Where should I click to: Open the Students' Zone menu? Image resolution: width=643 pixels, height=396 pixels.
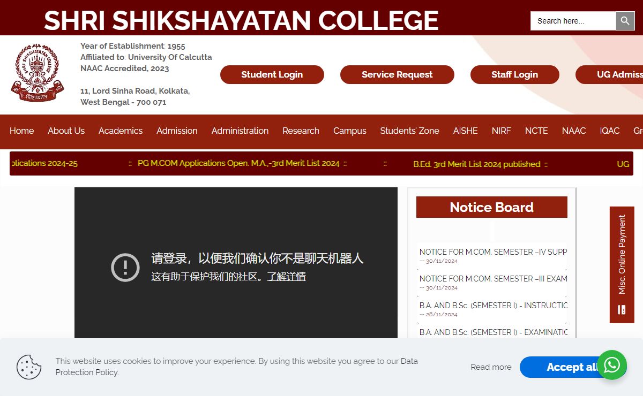[x=409, y=131]
